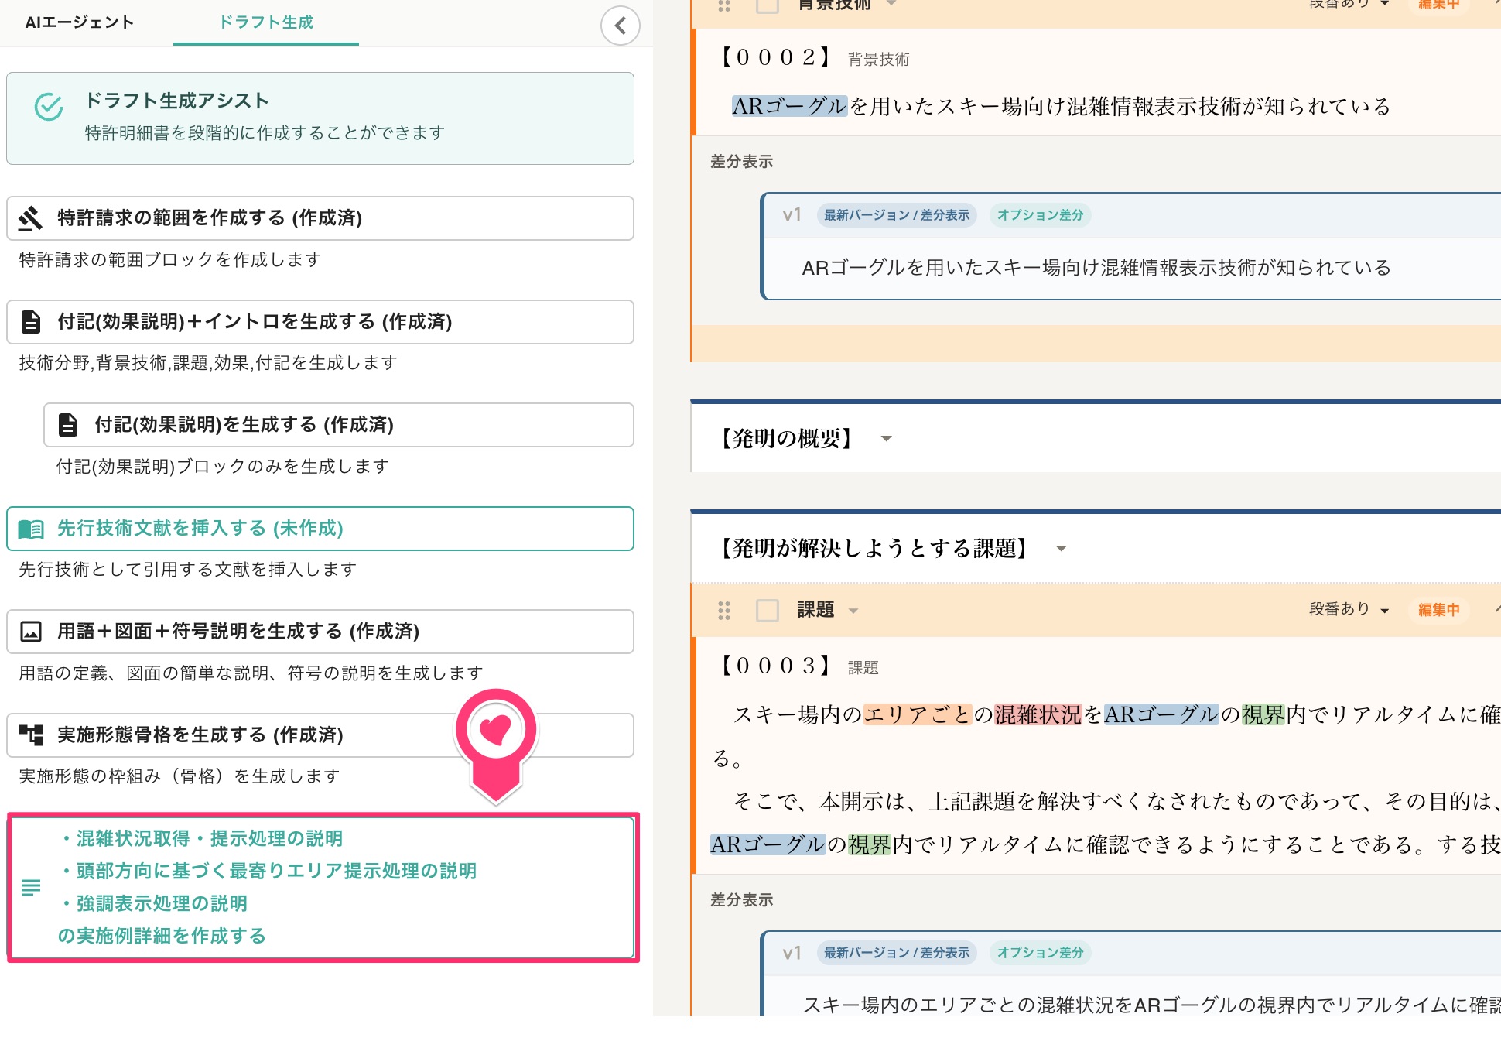
Task: Click 付記(効果説明)を生成する button
Action: (339, 425)
